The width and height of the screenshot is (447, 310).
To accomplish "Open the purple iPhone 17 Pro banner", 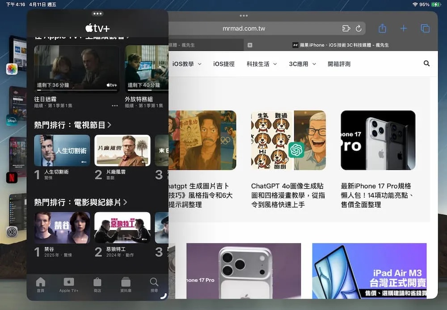I will point(244,271).
